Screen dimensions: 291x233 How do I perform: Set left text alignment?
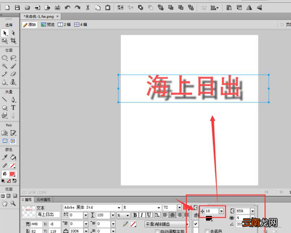(165, 215)
